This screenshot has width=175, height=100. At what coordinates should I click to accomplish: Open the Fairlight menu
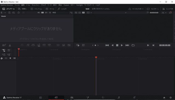pos(80,5)
